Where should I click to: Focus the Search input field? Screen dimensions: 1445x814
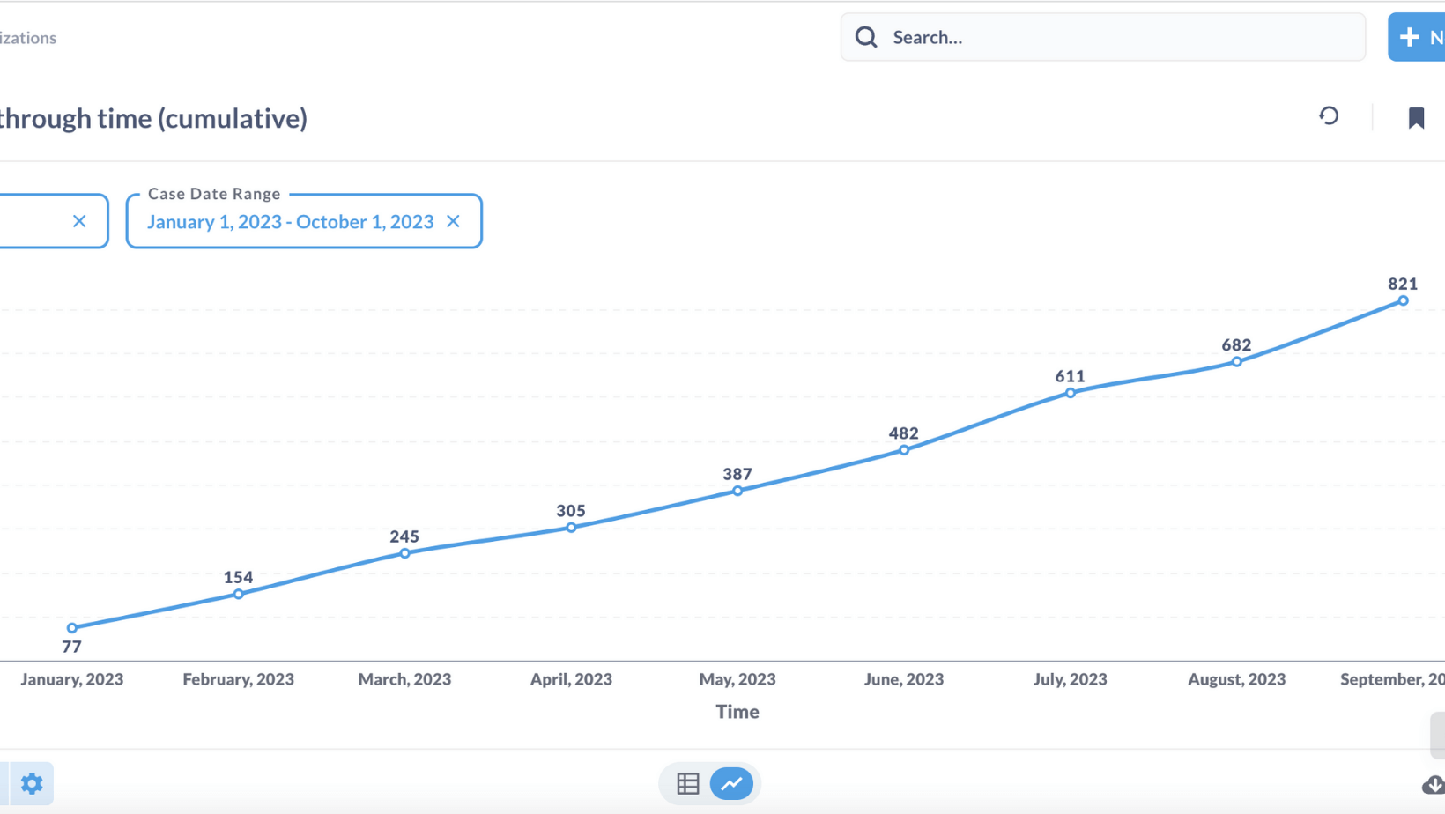coord(1119,37)
